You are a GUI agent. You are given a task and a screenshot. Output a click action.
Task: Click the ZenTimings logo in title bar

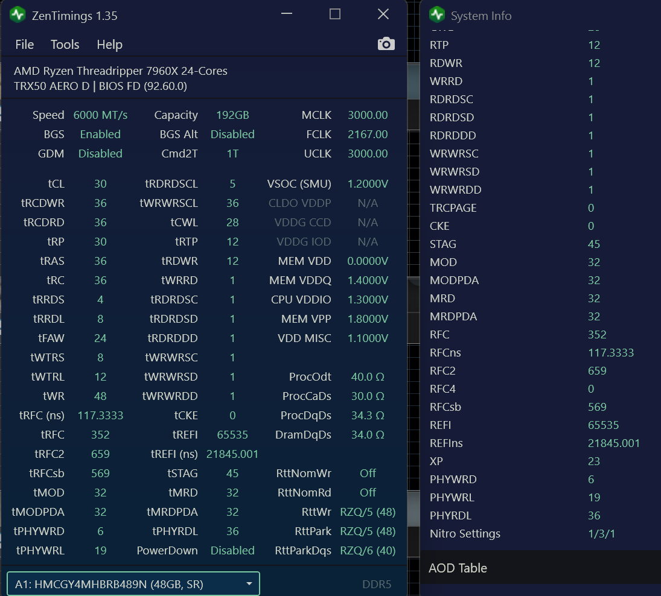coord(18,15)
